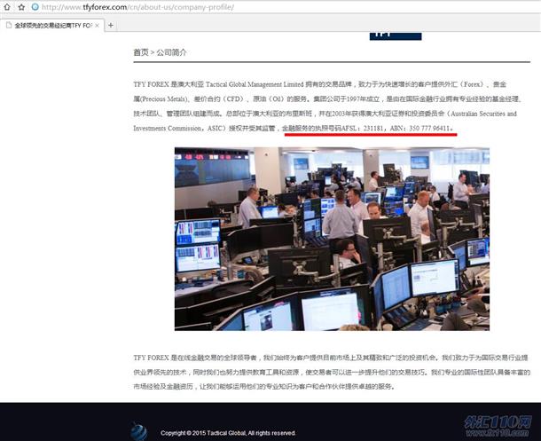Screen dimensions: 541x441
Task: Click the Tactical Global globe logo in footer
Action: [138, 431]
